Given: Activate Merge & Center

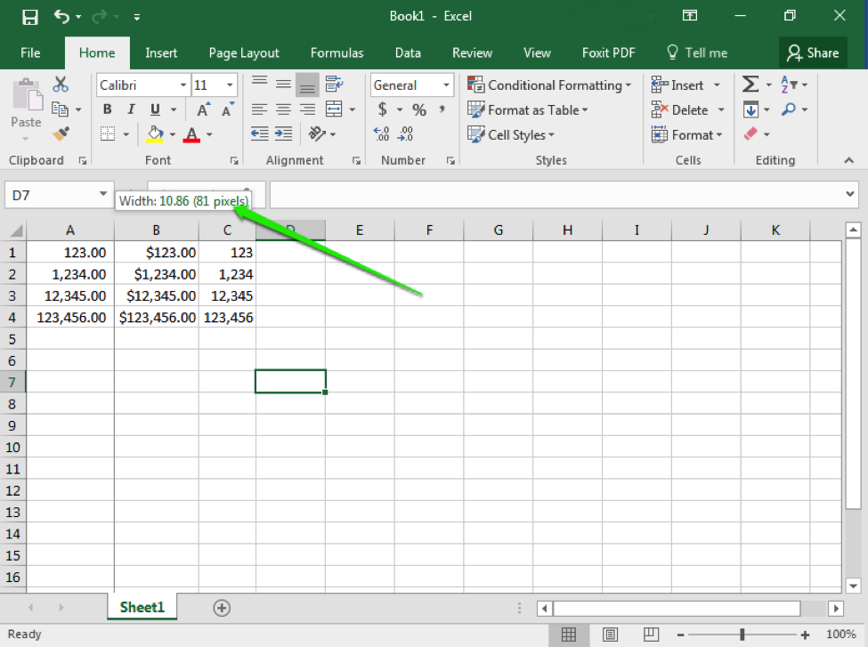Looking at the screenshot, I should tap(336, 109).
